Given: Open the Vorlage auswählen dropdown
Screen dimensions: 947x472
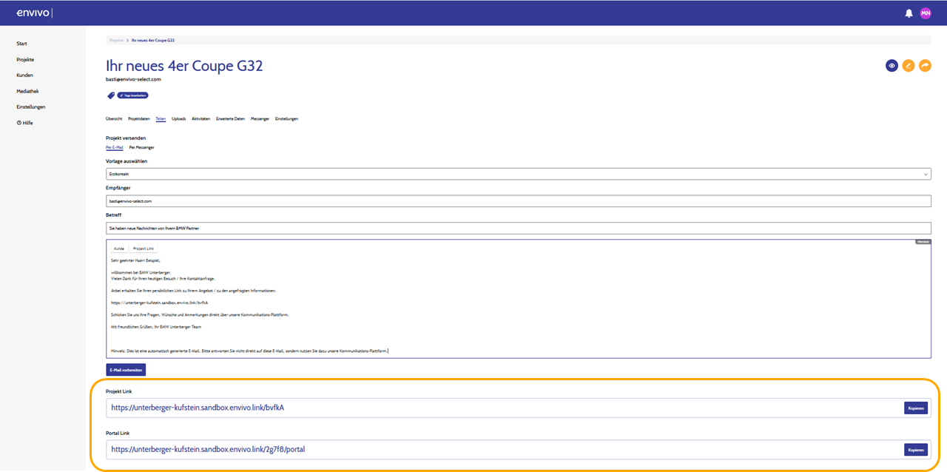Looking at the screenshot, I should coord(519,174).
